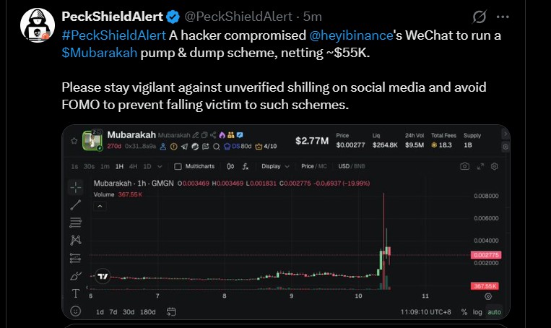Star Mubarakah as a favorite
Viewport: 551px width, 328px height.
pyautogui.click(x=74, y=140)
